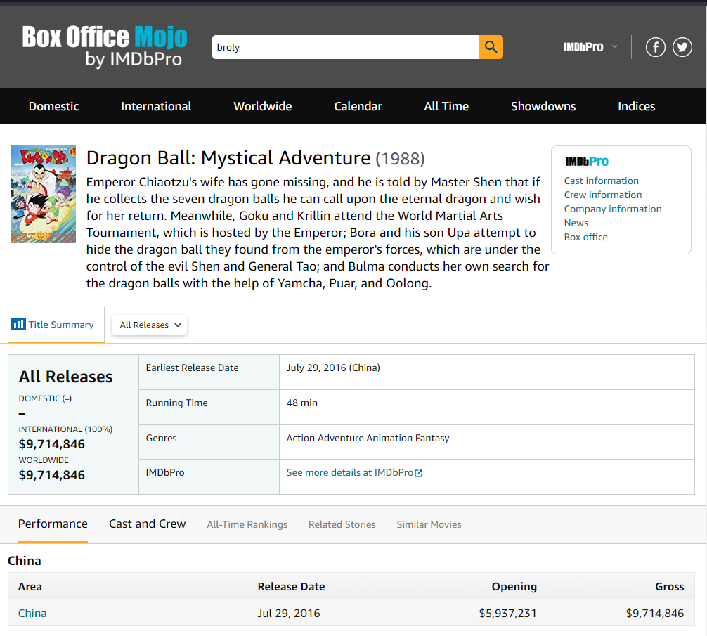Screen dimensions: 707x636
Task: Open the News link in IMDbPro card
Action: [576, 223]
